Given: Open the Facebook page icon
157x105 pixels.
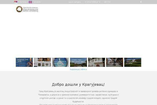Looking at the screenshot, I should [141, 2].
